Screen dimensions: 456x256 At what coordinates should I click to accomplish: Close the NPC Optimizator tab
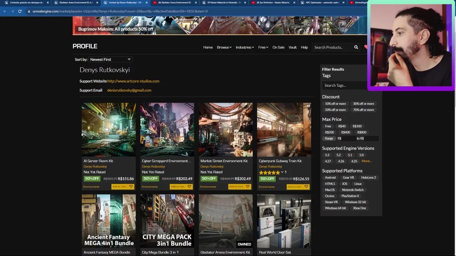pos(344,3)
